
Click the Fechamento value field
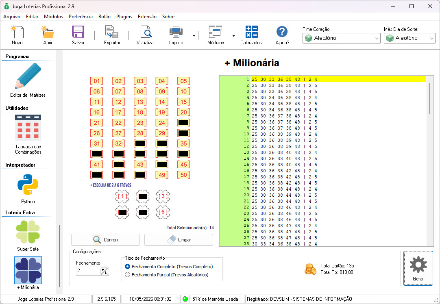(x=88, y=271)
